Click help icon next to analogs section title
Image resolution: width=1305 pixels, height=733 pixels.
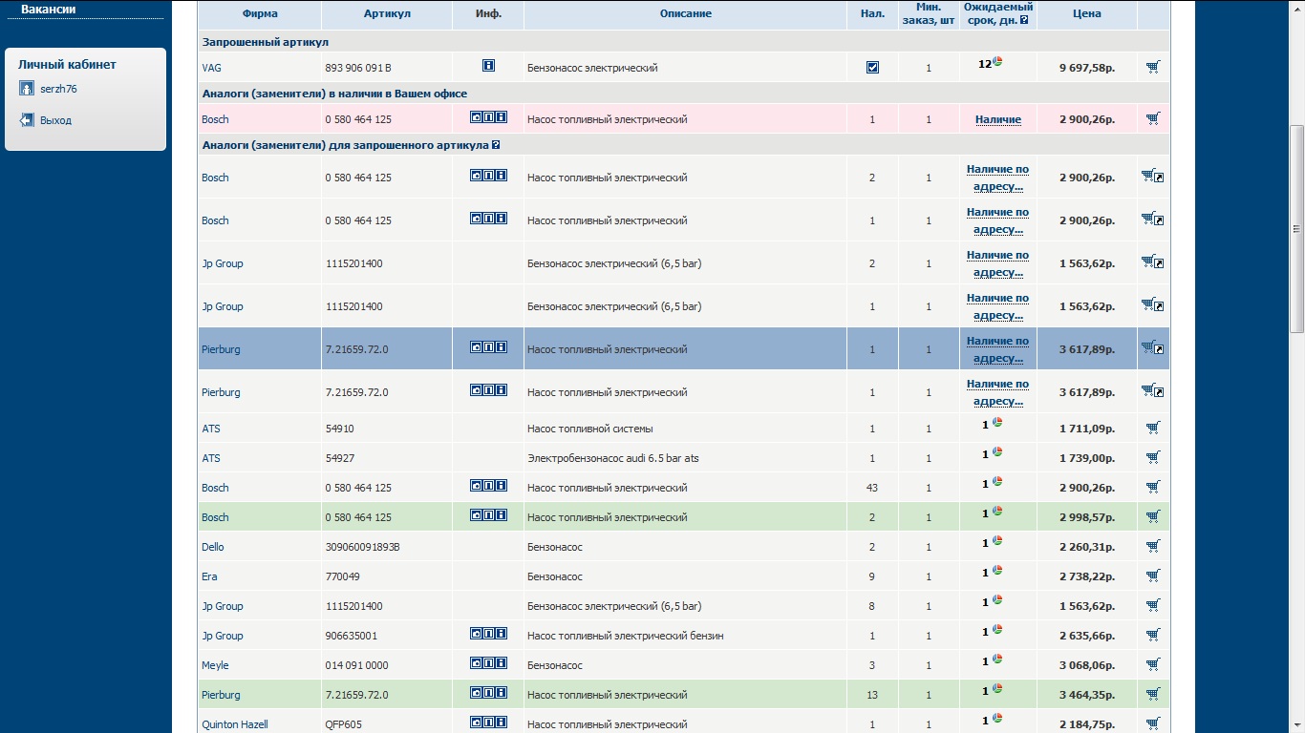click(x=496, y=145)
